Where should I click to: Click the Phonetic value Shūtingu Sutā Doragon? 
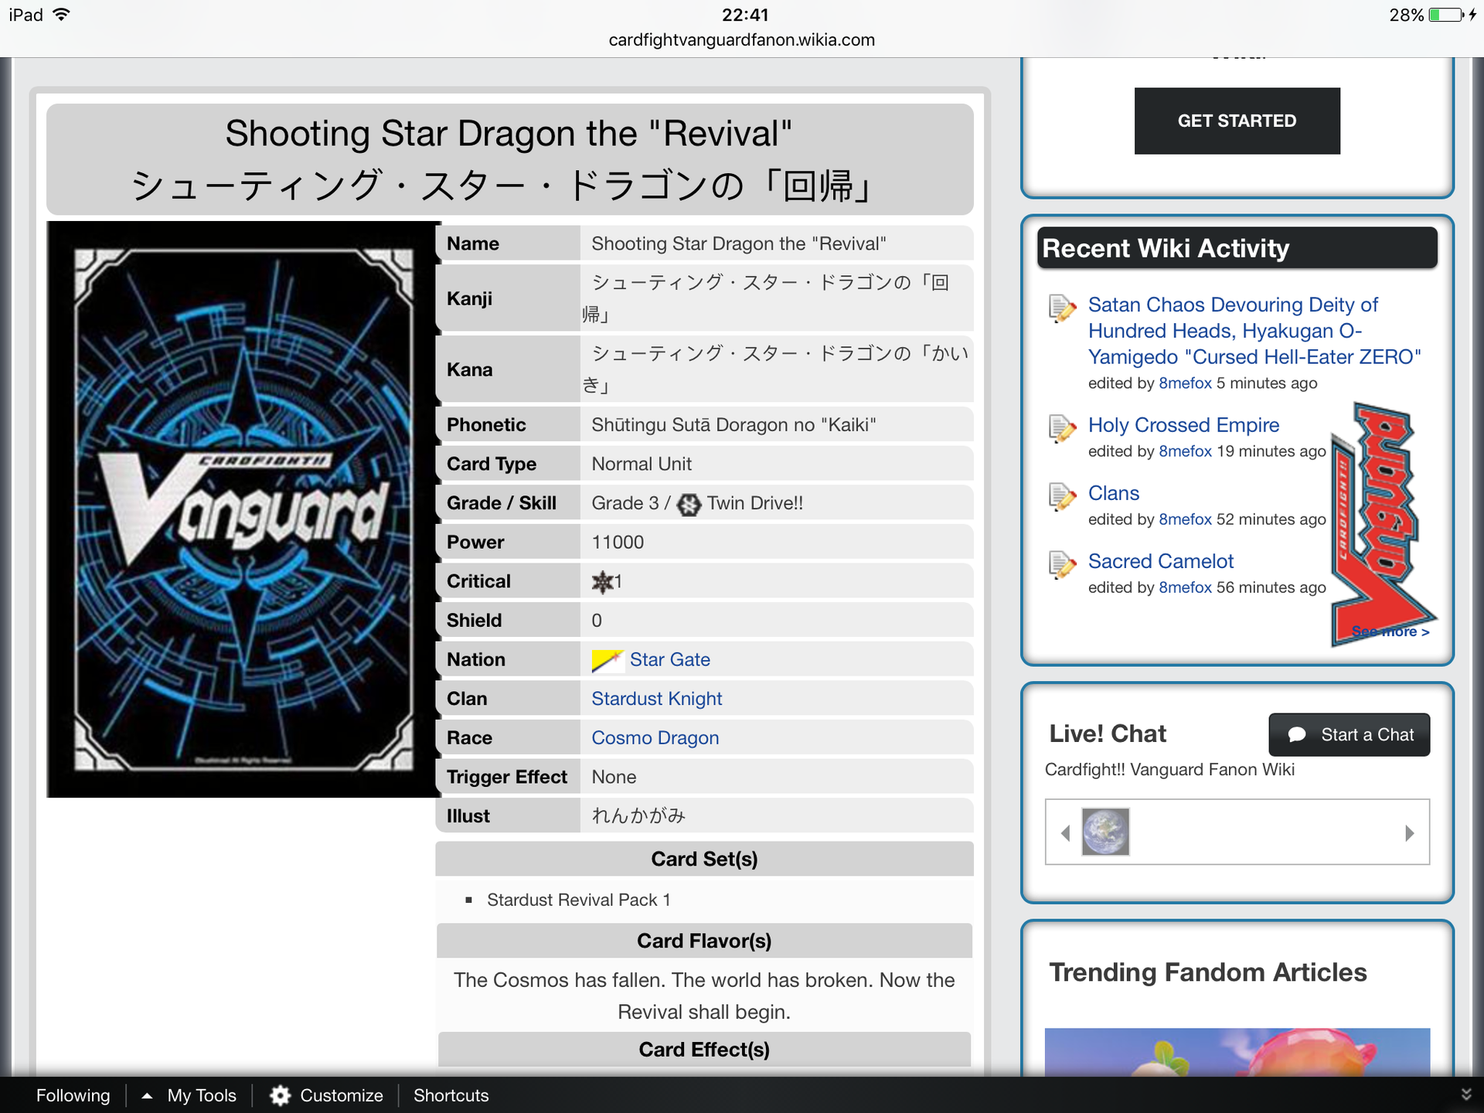pyautogui.click(x=733, y=425)
